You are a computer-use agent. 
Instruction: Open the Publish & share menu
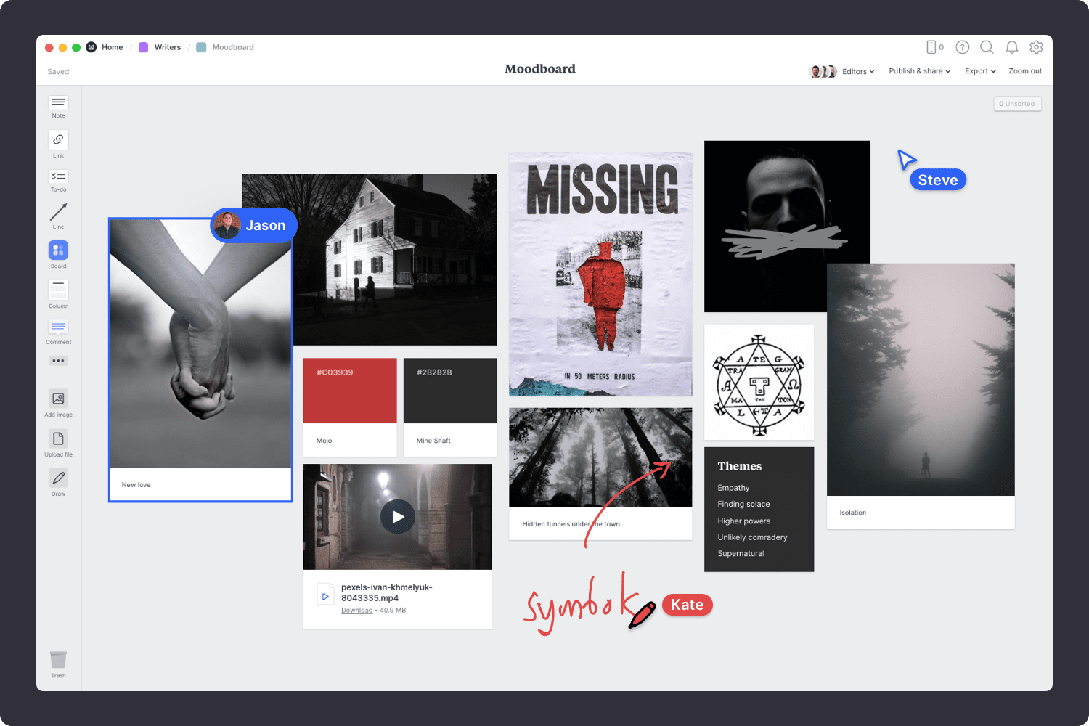[919, 71]
